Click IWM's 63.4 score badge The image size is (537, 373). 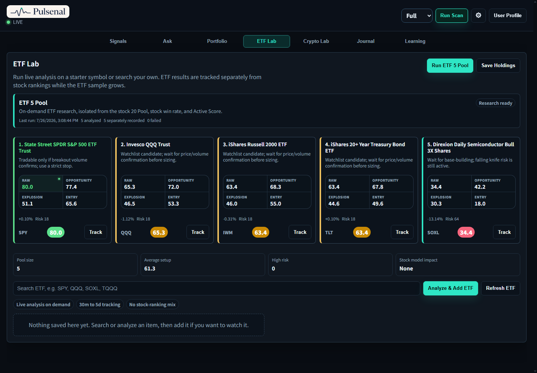tap(261, 232)
